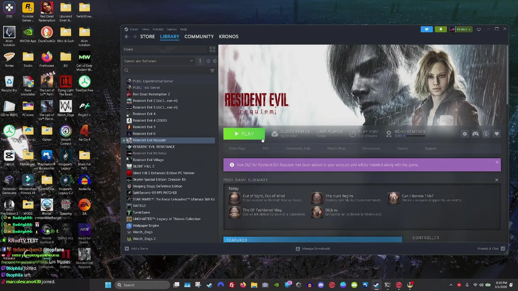The width and height of the screenshot is (518, 291).
Task: Open the Friends menu
Action: [x=158, y=29]
